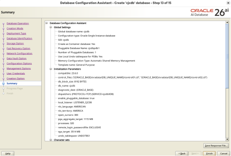Select the 'processes: 320' row
The width and height of the screenshot is (231, 156).
[x=66, y=123]
